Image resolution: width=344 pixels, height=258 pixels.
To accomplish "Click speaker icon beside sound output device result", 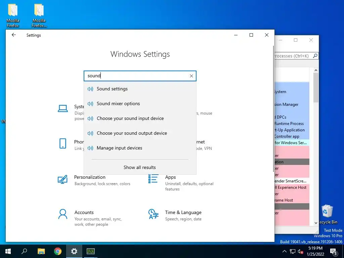I will pos(90,133).
